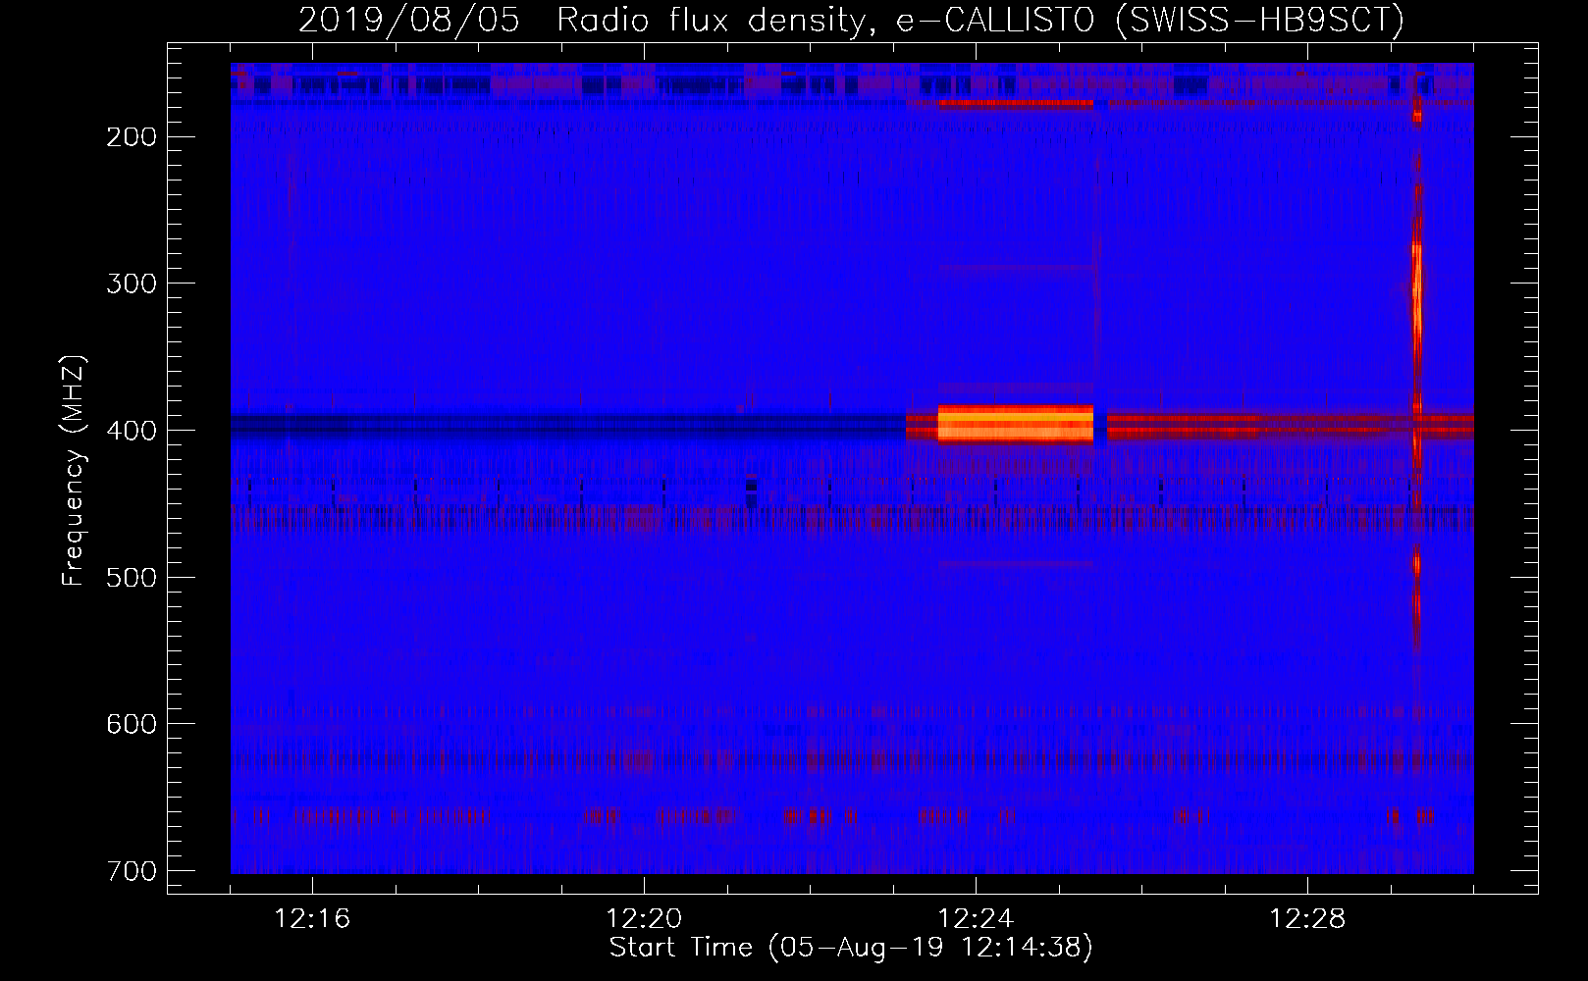Click the 12:28 time tick label

click(x=1307, y=919)
